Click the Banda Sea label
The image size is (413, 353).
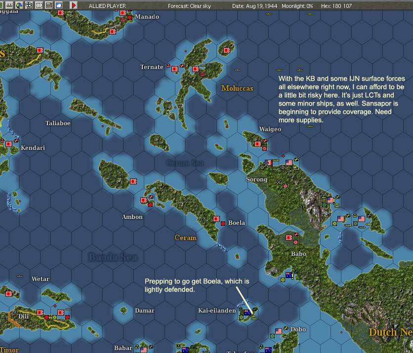pos(113,257)
